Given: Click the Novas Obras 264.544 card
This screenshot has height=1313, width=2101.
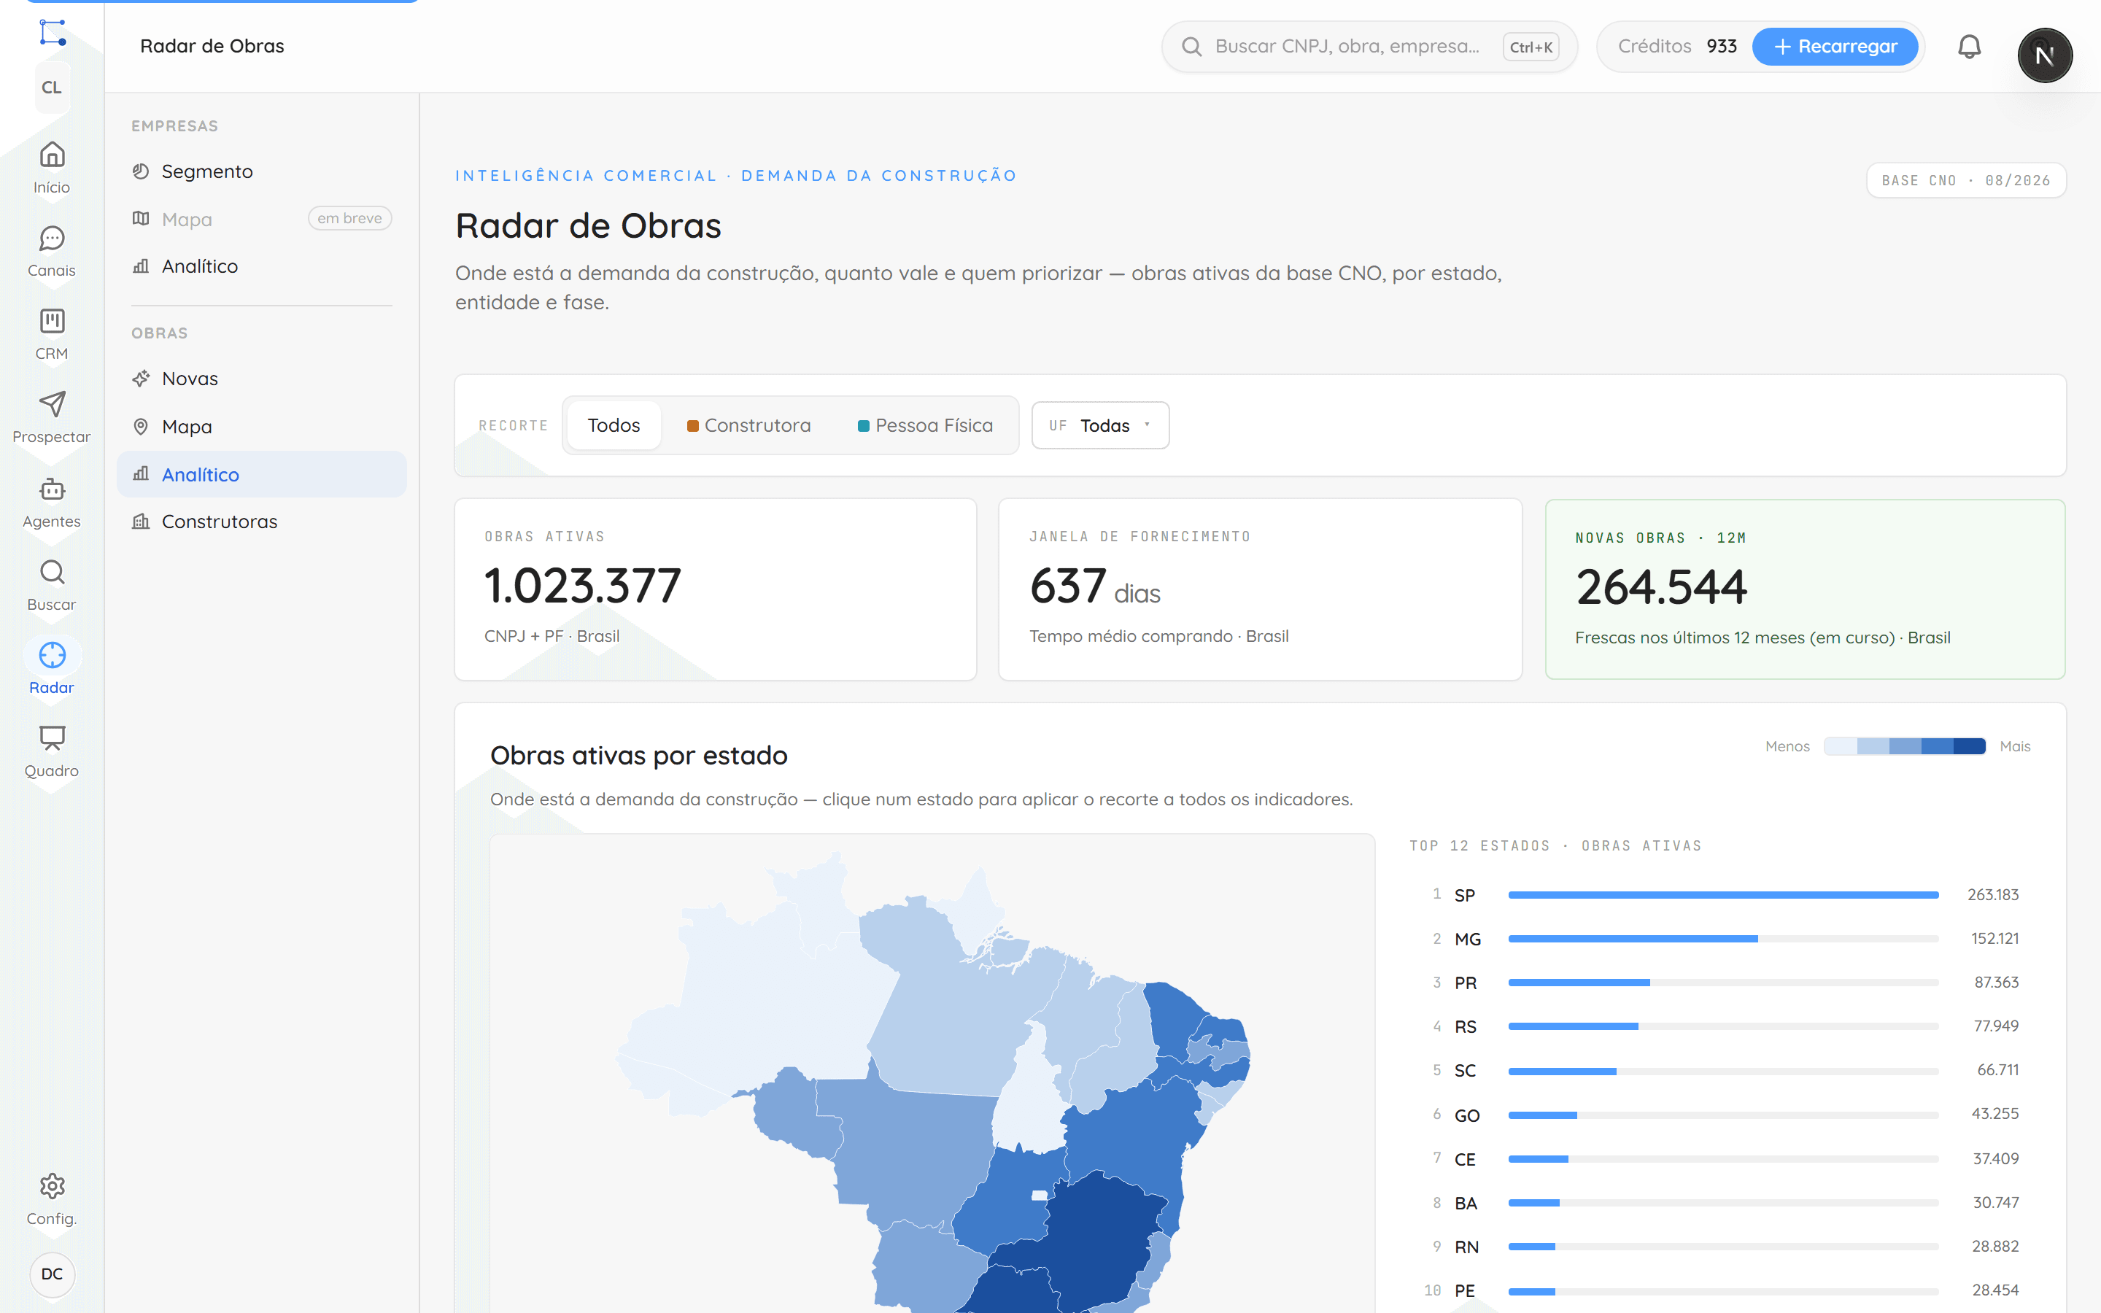Looking at the screenshot, I should (x=1805, y=589).
